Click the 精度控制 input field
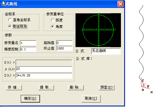This screenshot has width=163, height=107. tap(28, 49)
